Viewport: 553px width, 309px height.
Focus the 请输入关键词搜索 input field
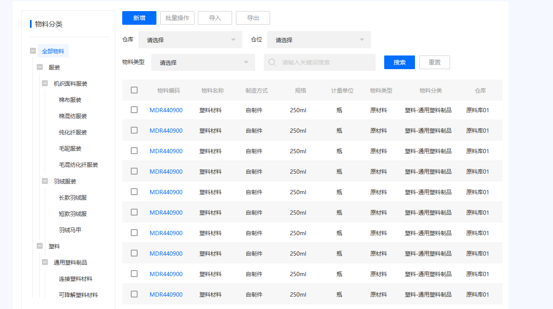[320, 62]
